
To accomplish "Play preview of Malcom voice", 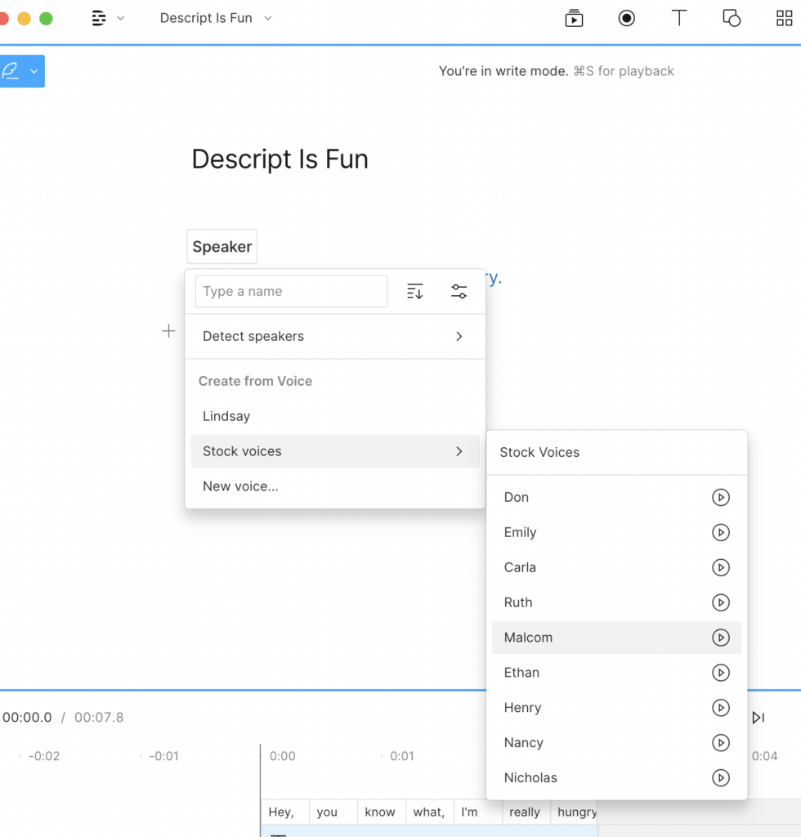I will click(x=720, y=638).
